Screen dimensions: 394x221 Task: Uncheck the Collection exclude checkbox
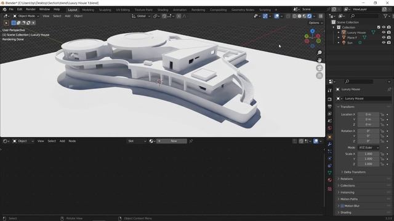pos(379,27)
